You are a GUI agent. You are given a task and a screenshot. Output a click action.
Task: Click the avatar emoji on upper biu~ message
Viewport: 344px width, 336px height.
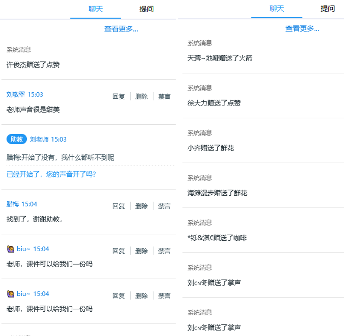coord(11,249)
